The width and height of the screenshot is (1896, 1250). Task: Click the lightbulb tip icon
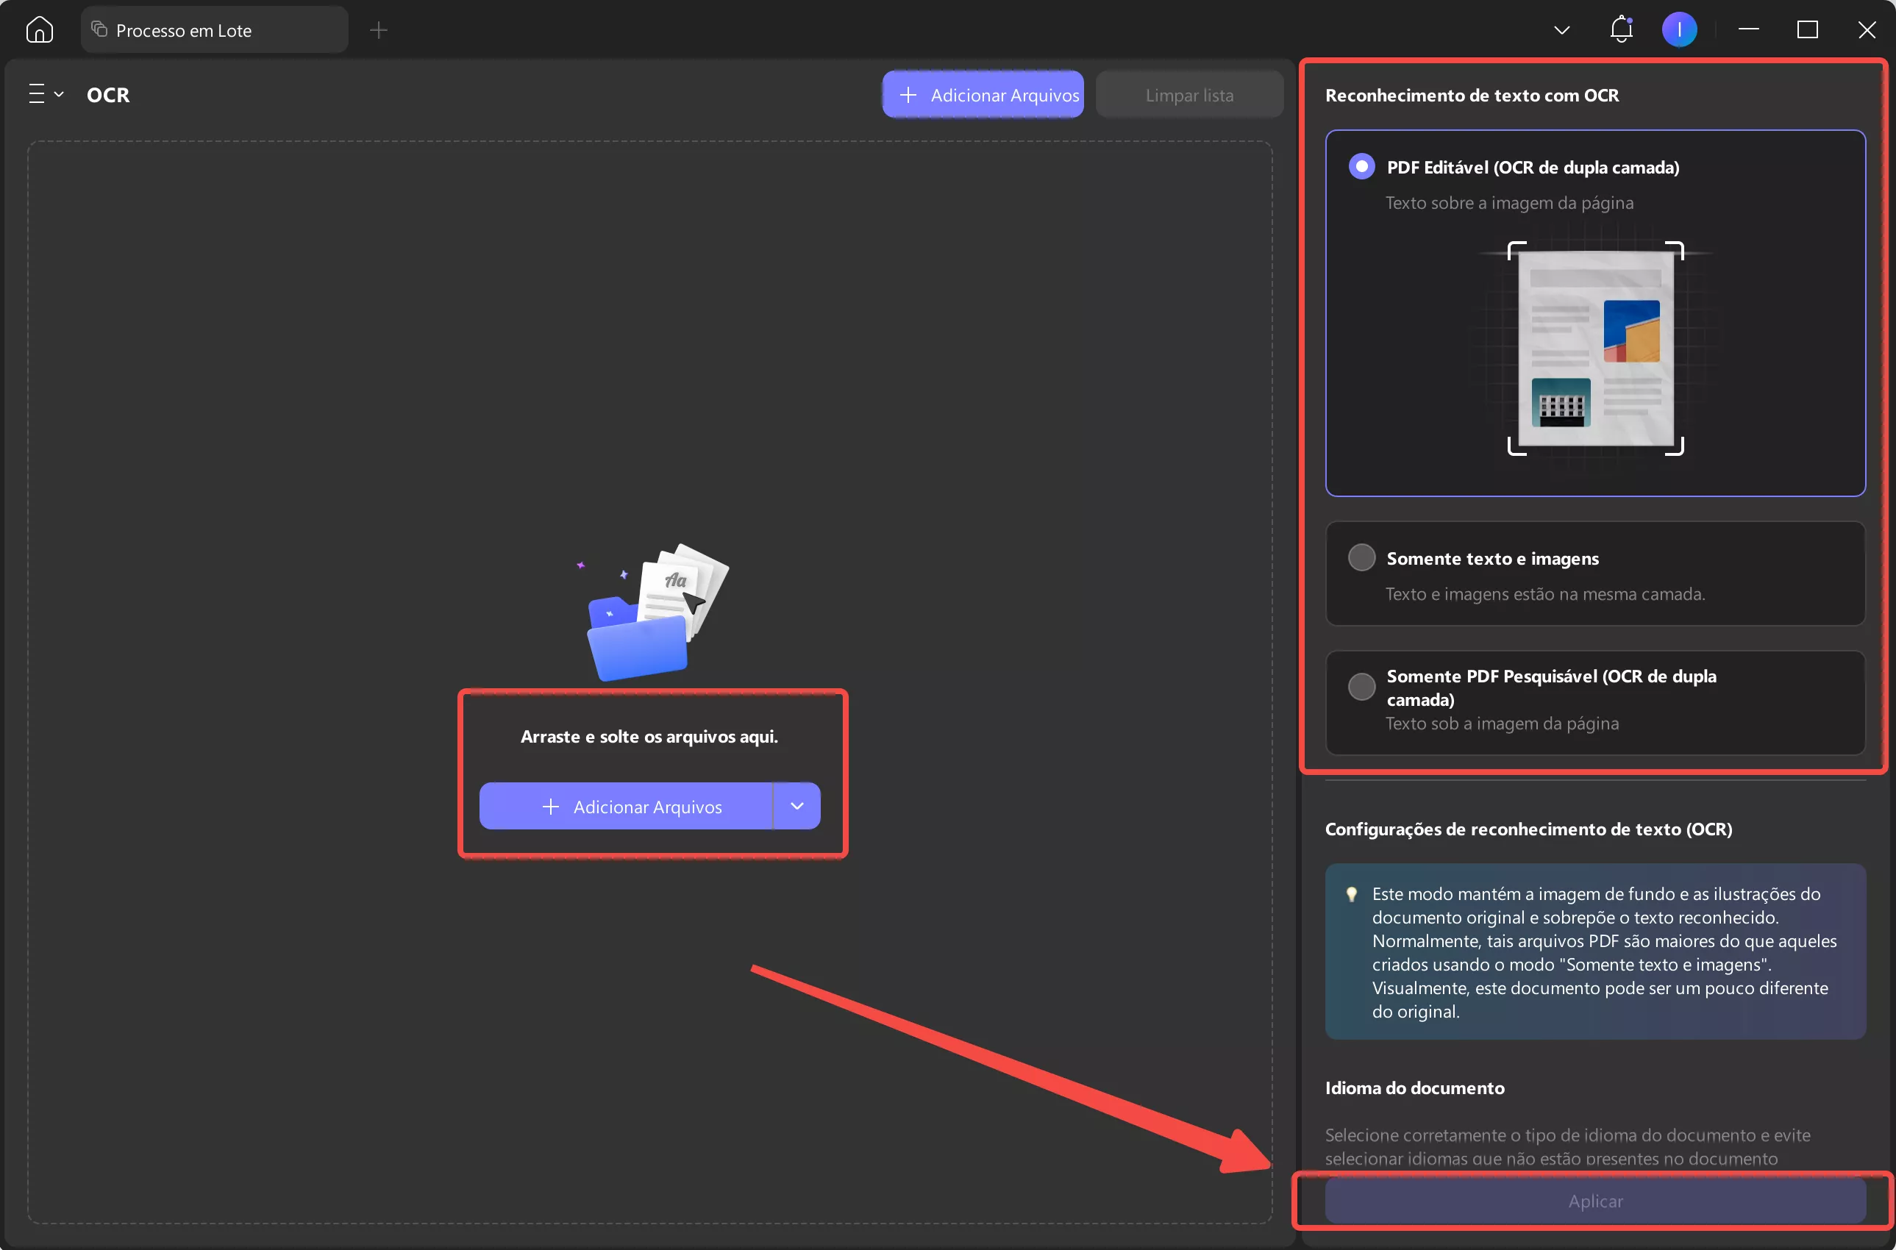pyautogui.click(x=1352, y=894)
